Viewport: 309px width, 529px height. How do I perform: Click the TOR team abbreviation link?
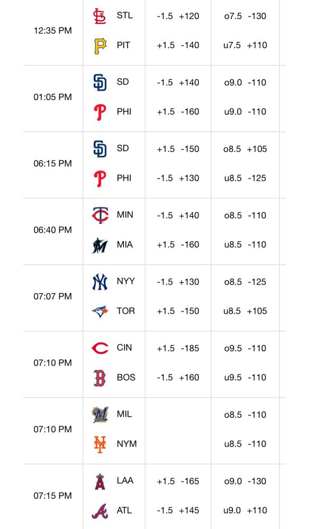tap(126, 311)
